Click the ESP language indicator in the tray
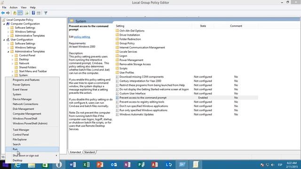This screenshot has width=301, height=169. (280, 165)
